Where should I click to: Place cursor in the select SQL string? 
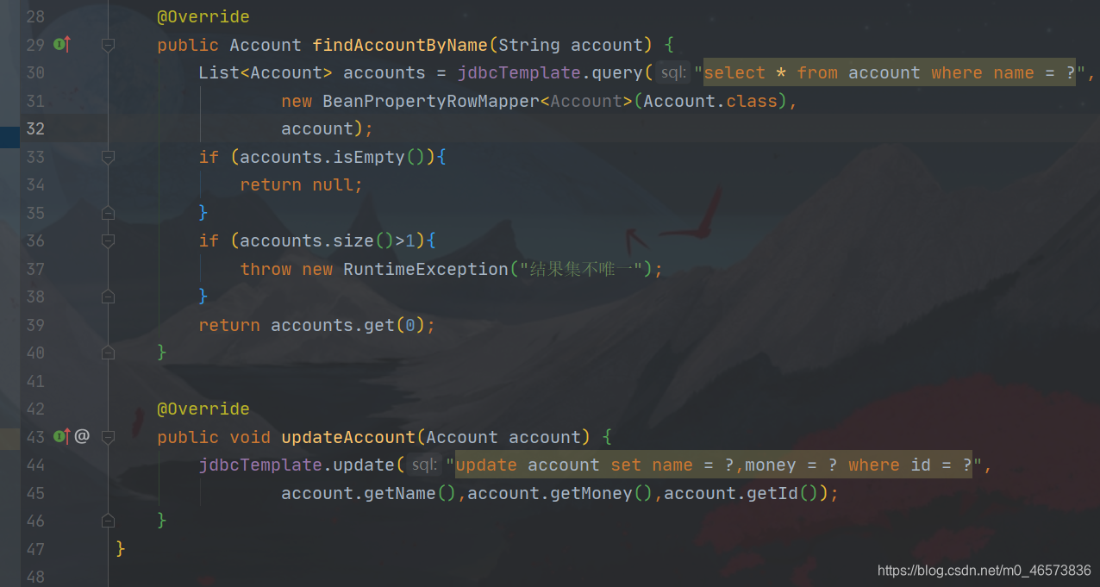[x=889, y=73]
